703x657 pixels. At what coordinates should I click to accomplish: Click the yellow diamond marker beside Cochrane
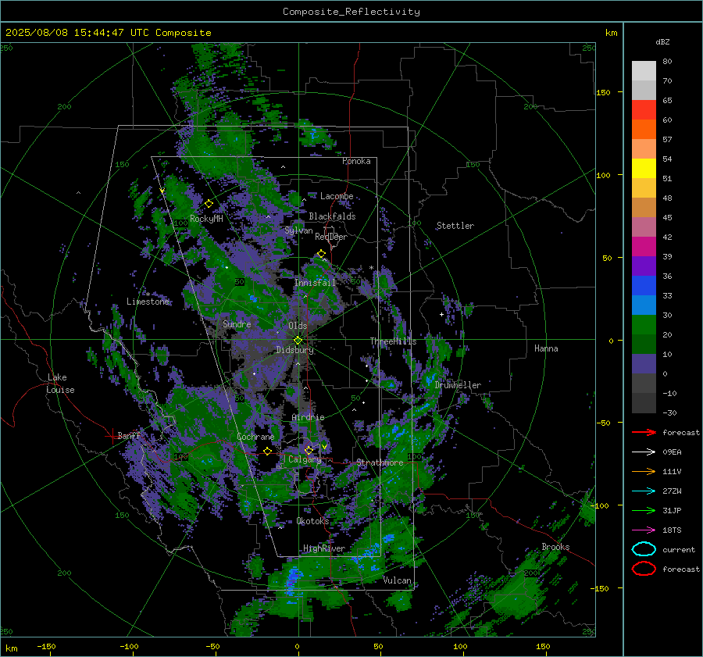268,451
